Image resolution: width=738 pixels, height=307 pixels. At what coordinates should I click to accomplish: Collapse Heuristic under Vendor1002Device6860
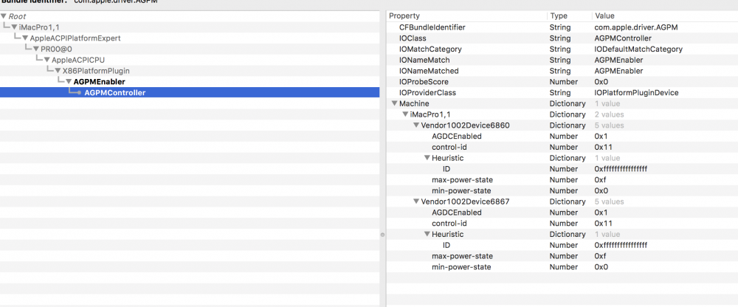tap(427, 158)
